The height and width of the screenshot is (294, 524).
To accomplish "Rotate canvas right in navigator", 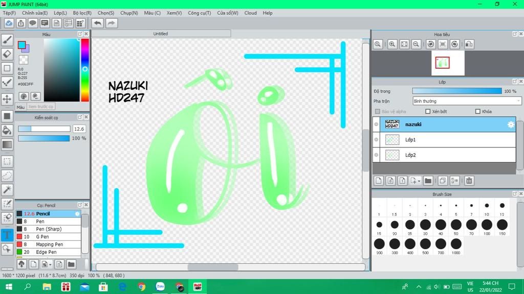I will (454, 44).
